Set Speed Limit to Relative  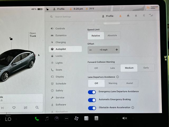[x=96, y=36]
